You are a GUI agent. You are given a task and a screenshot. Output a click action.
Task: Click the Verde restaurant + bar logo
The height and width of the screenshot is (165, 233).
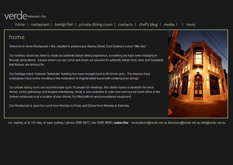point(25,15)
